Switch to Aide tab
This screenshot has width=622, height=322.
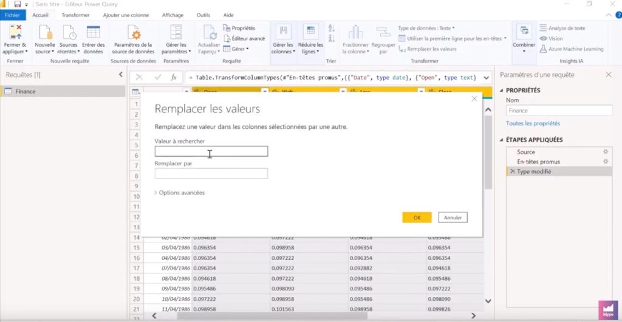point(228,15)
